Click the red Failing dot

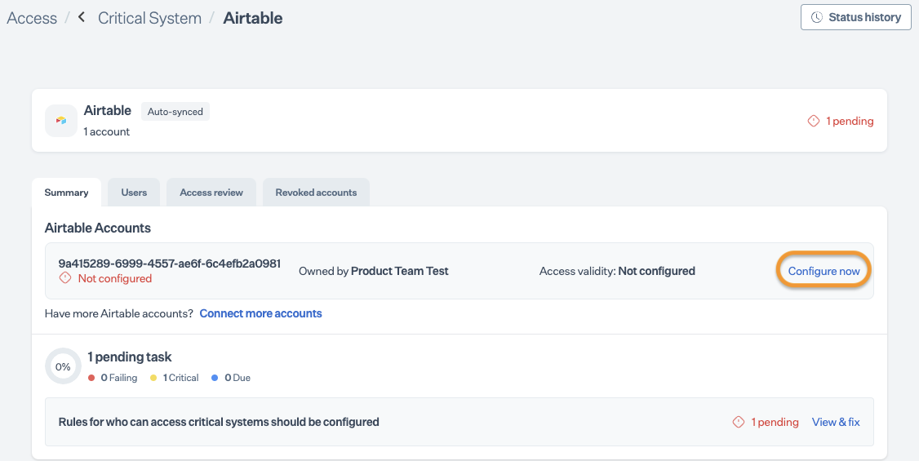coord(91,378)
